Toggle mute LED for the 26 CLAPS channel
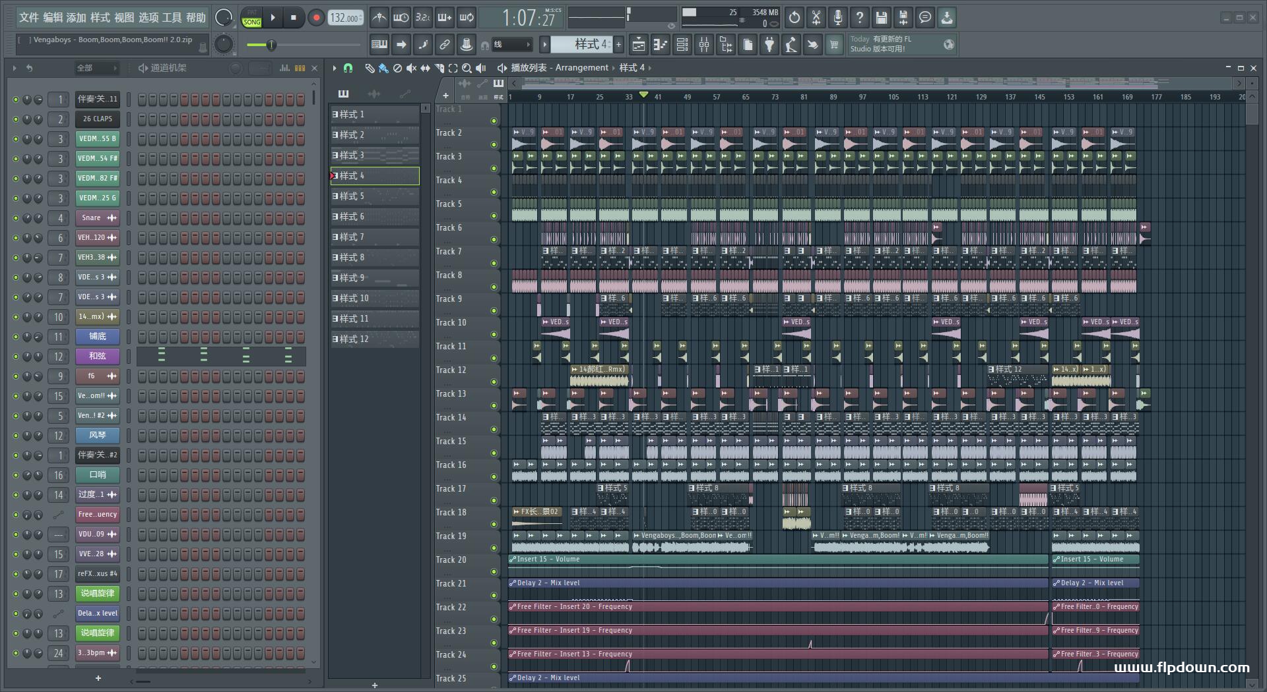Image resolution: width=1267 pixels, height=692 pixels. 16,119
